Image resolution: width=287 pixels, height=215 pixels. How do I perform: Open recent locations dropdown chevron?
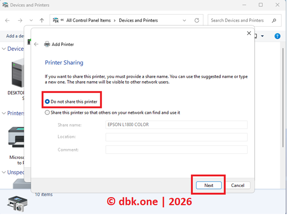pos(31,21)
